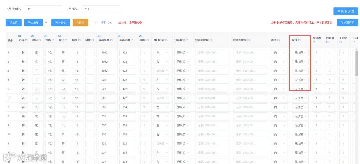Click the 导入表格 button
Image resolution: width=360 pixels, height=164 pixels.
[x=61, y=23]
